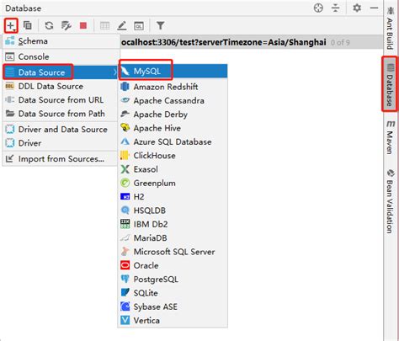Screen dimensions: 399x341
Task: Toggle the Database side tab
Action: pos(391,84)
